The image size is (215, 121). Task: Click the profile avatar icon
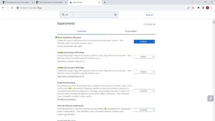click(207, 8)
